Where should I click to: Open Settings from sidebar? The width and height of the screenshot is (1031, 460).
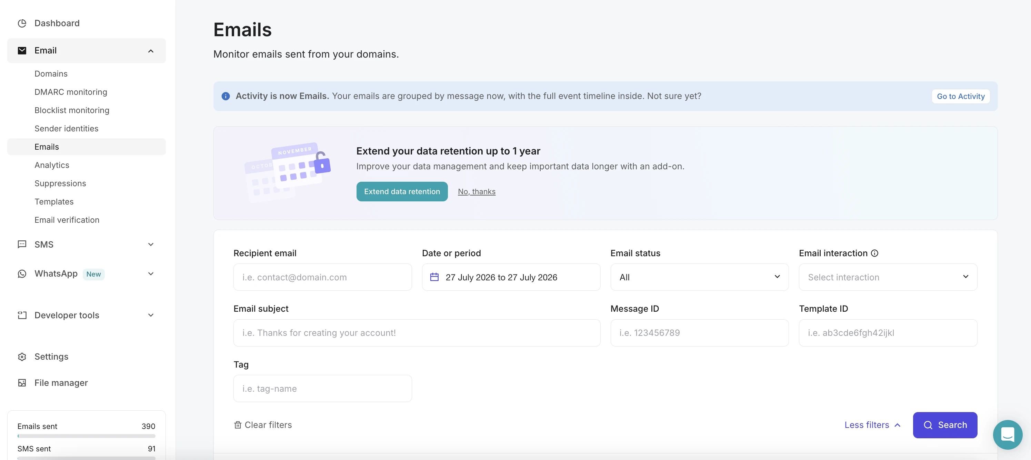[x=51, y=357]
